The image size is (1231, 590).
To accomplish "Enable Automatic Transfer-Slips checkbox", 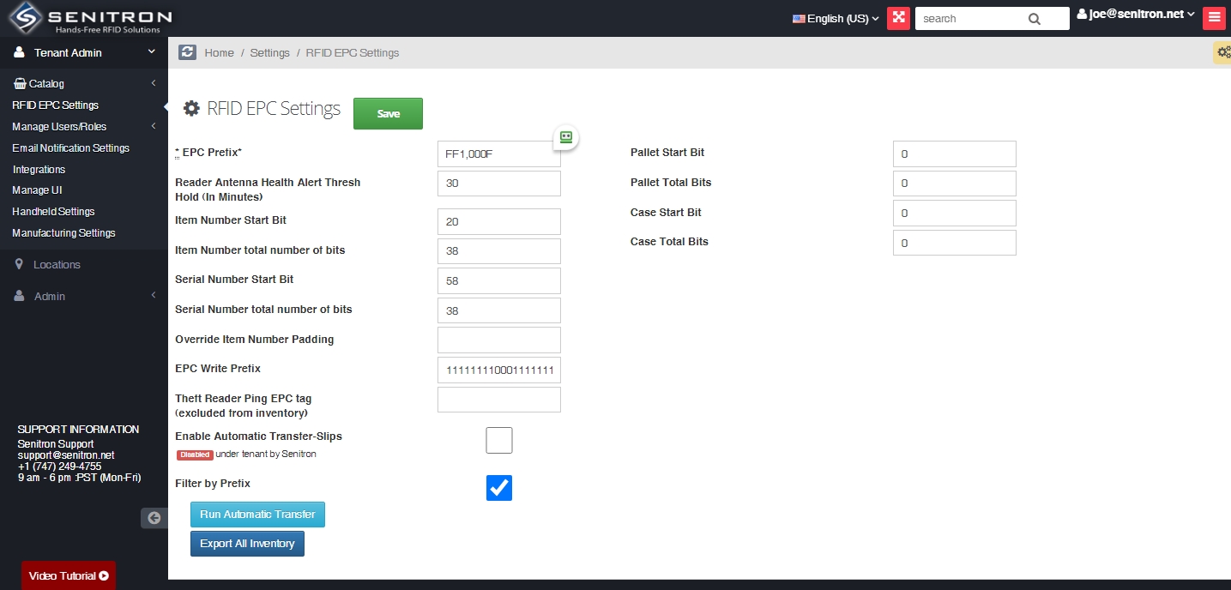I will (x=499, y=440).
